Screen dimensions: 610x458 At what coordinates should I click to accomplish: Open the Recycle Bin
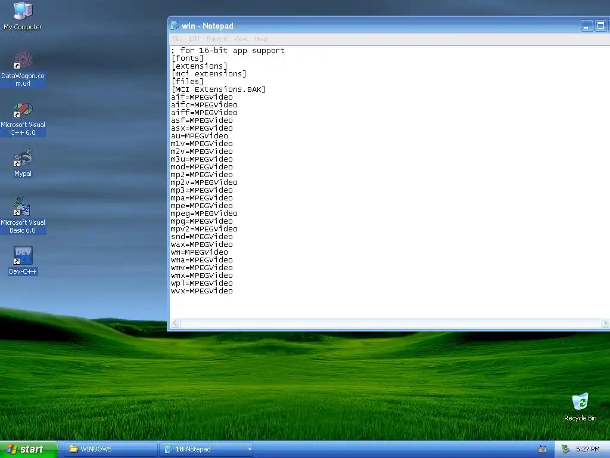[580, 407]
